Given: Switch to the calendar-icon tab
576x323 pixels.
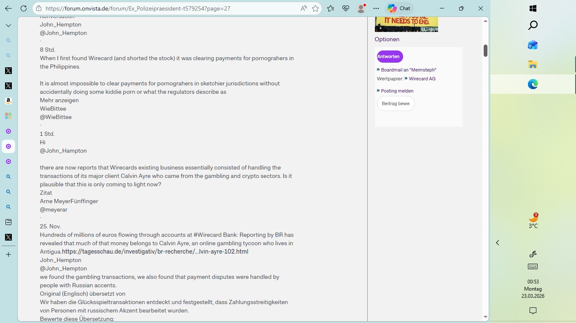Looking at the screenshot, I should [x=8, y=222].
